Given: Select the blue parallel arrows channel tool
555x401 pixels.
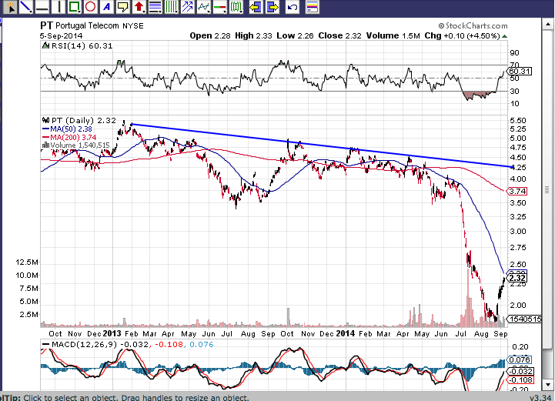Looking at the screenshot, I should click(187, 7).
